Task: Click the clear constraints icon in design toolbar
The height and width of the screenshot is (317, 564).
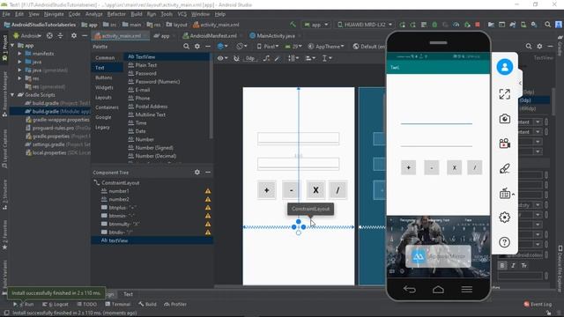Action: click(x=266, y=58)
